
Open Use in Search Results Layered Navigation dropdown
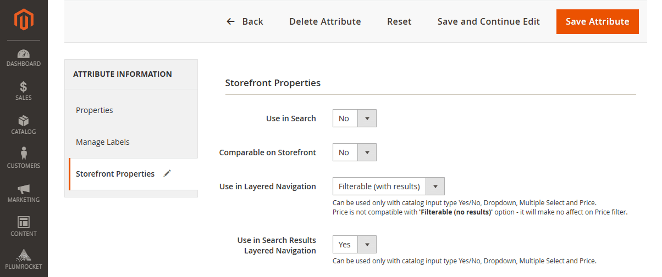click(355, 245)
